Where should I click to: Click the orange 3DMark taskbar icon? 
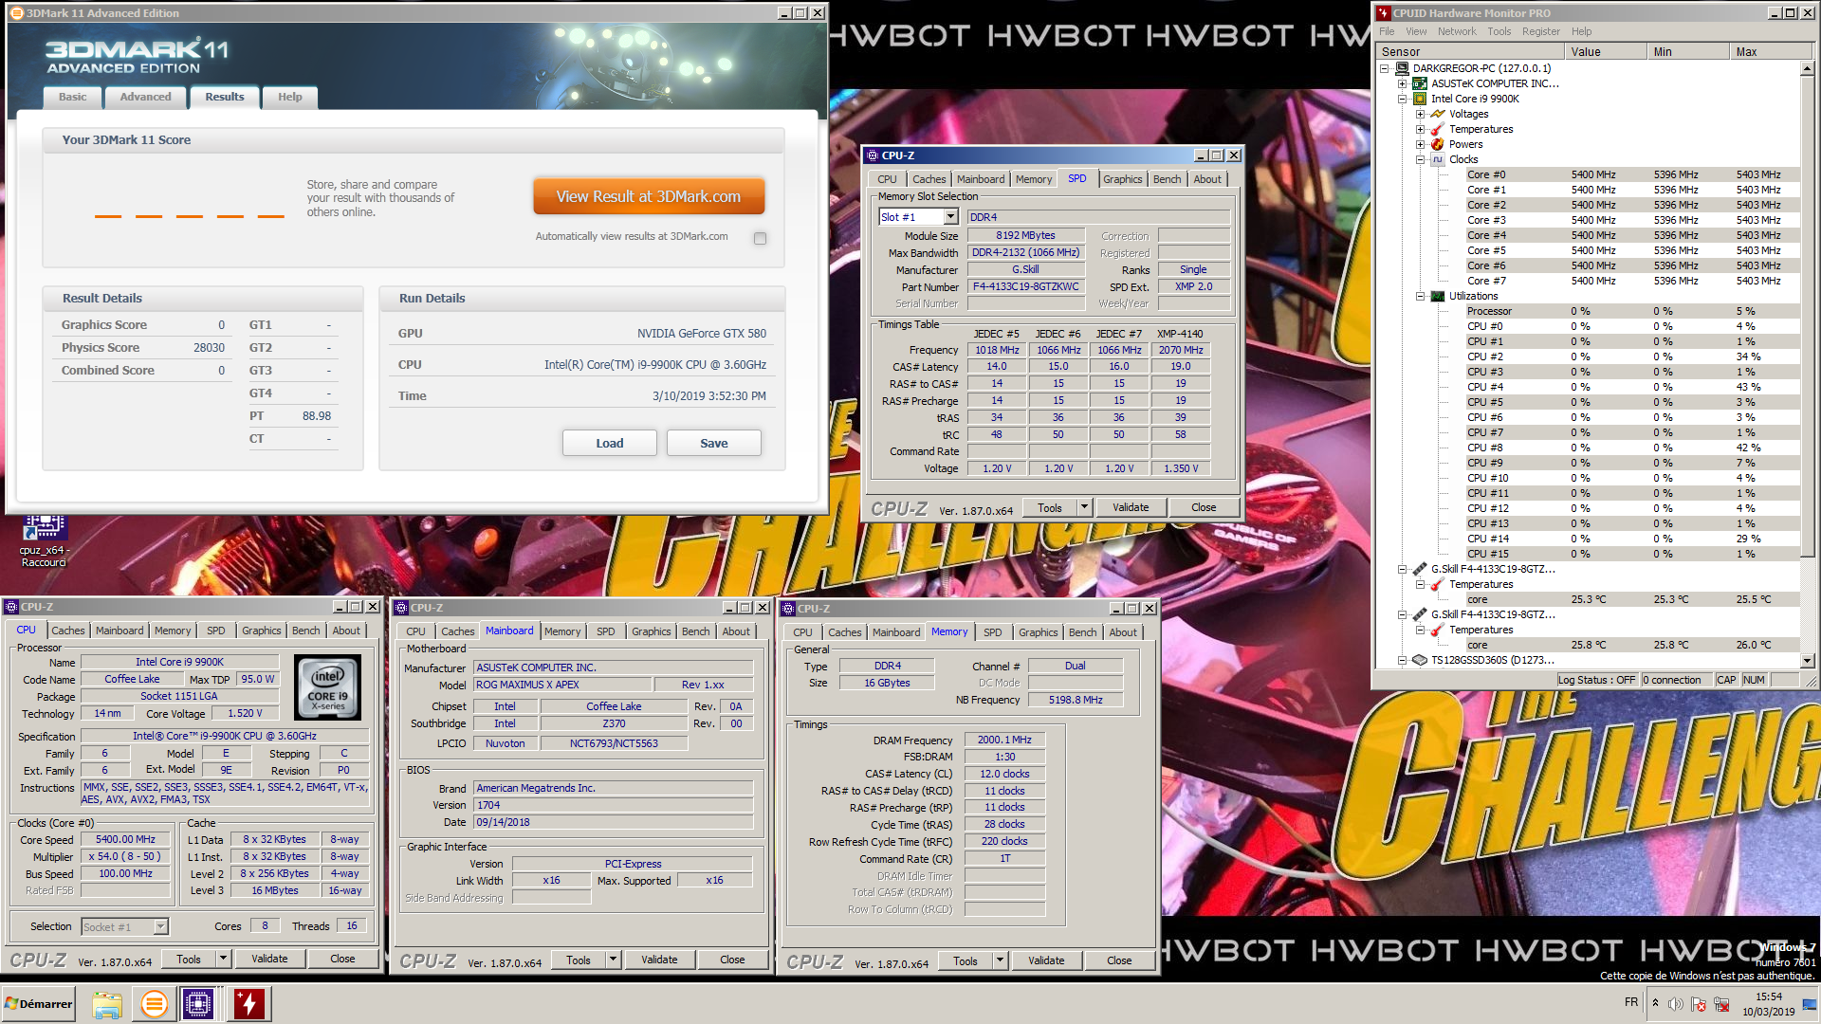point(153,1004)
